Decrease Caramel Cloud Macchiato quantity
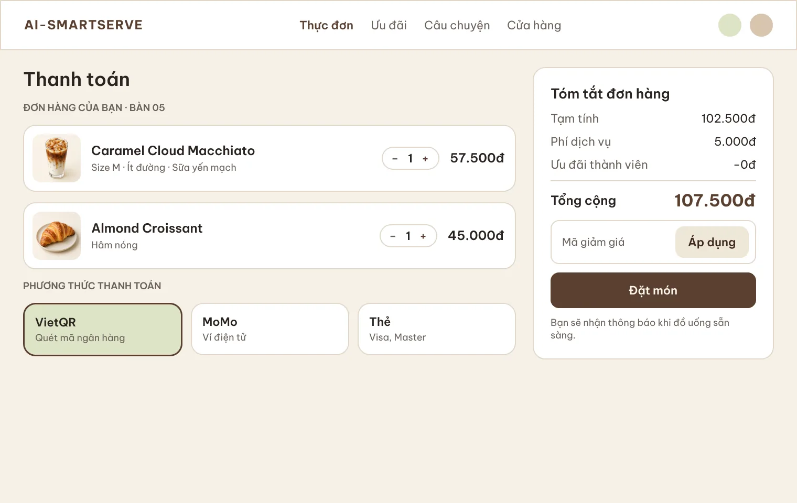This screenshot has height=503, width=797. click(395, 159)
